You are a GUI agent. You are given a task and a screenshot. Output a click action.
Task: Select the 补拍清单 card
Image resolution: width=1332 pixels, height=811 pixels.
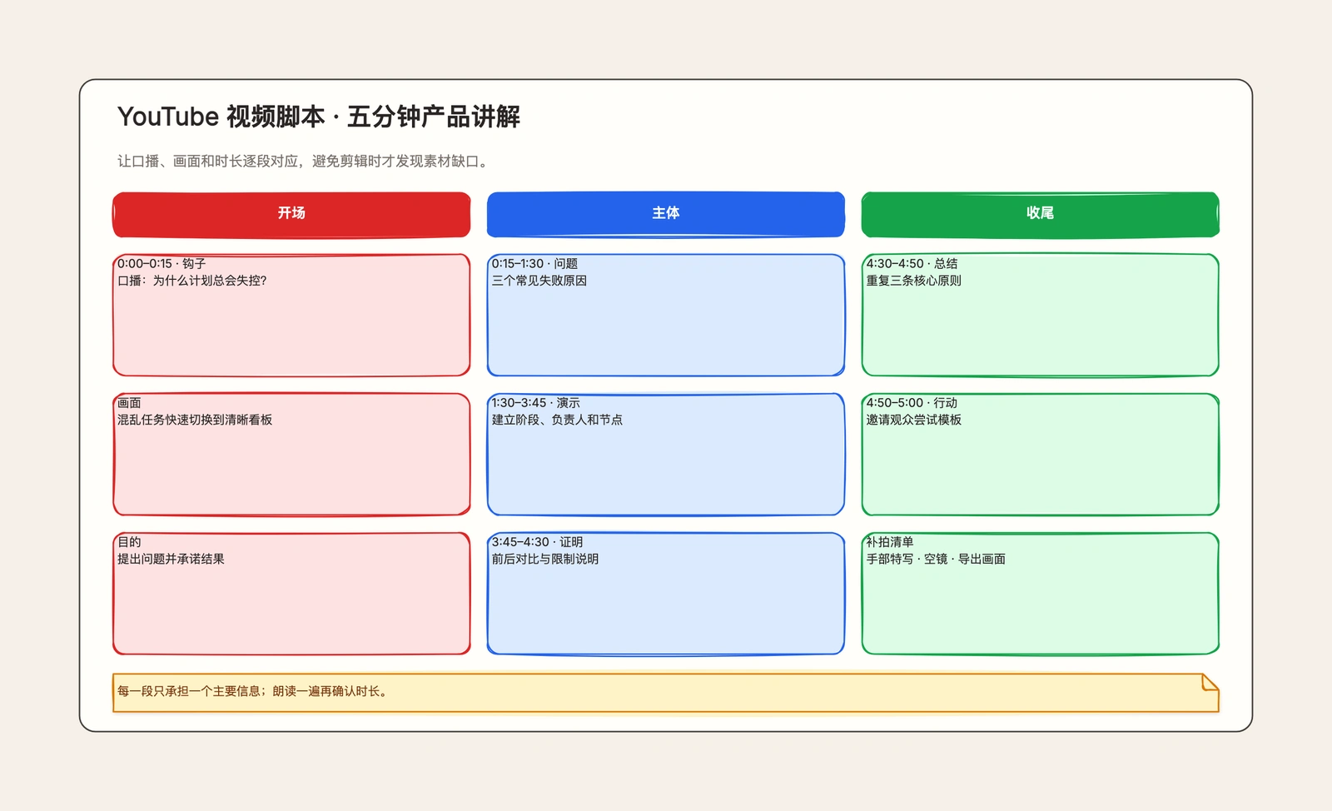pos(1041,593)
